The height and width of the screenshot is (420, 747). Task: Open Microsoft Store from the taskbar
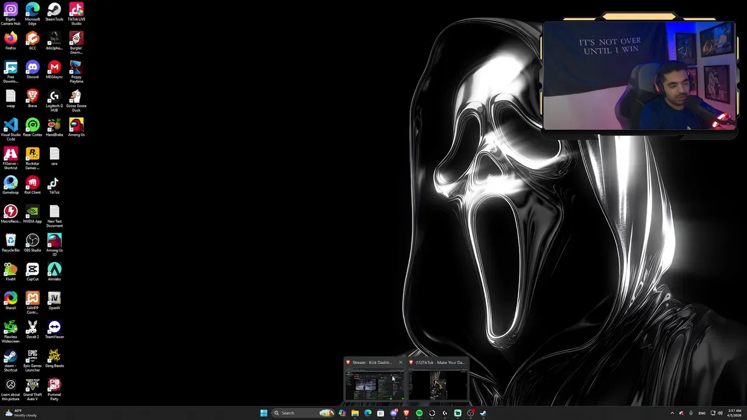click(381, 413)
